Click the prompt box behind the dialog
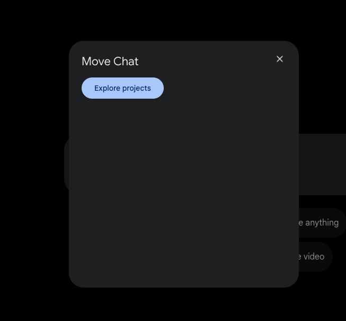The width and height of the screenshot is (346, 321). point(322,164)
